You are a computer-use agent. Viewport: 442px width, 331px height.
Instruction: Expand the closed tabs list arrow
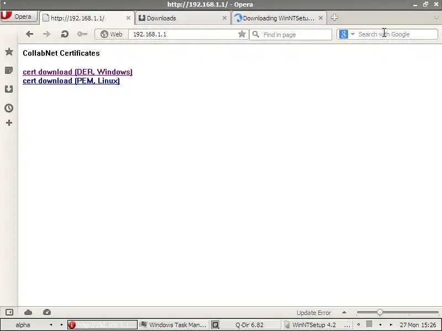(436, 18)
